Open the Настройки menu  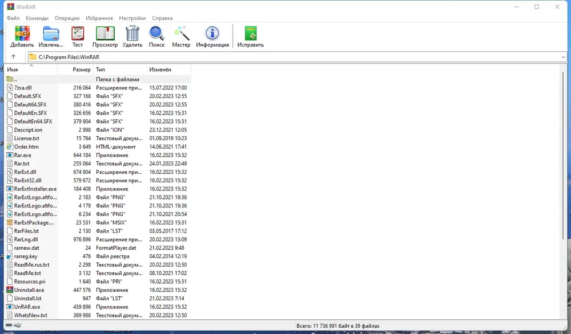click(x=132, y=18)
